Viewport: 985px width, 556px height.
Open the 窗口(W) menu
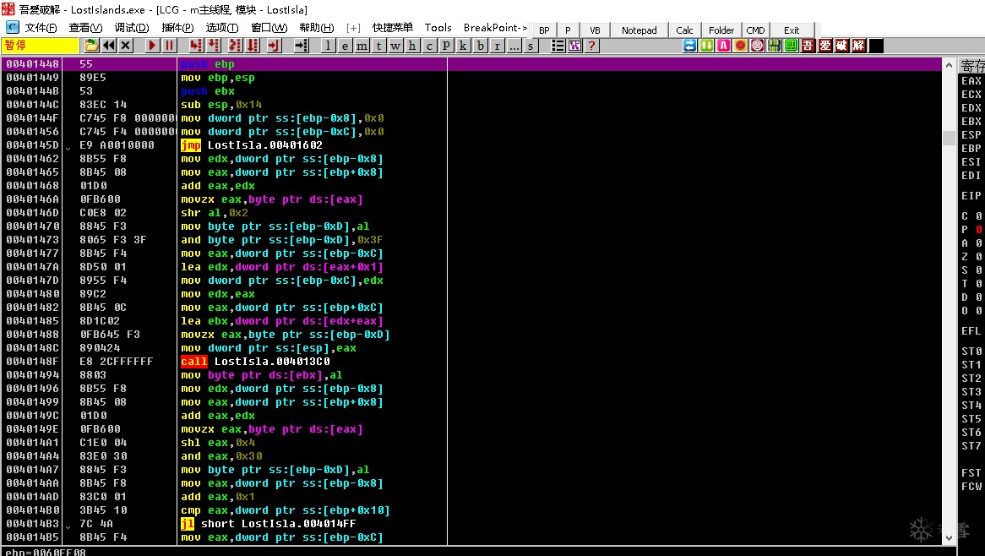(x=269, y=28)
